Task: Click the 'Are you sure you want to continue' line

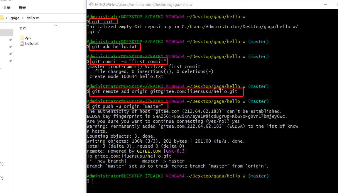Action: (163, 121)
